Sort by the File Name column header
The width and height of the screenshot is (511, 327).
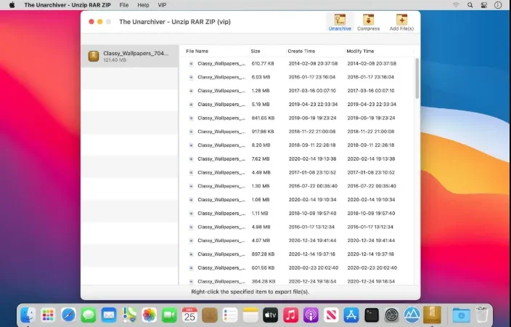click(197, 52)
